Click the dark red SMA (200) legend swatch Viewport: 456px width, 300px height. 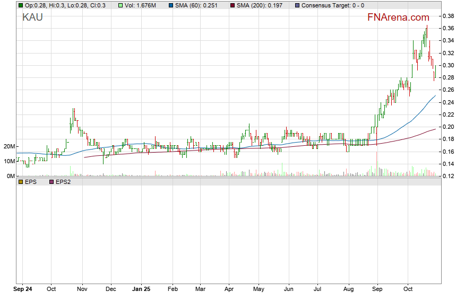pos(233,5)
